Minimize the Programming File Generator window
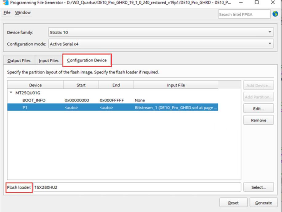Screen dimensions: 282x212 pyautogui.click(x=241, y=2)
